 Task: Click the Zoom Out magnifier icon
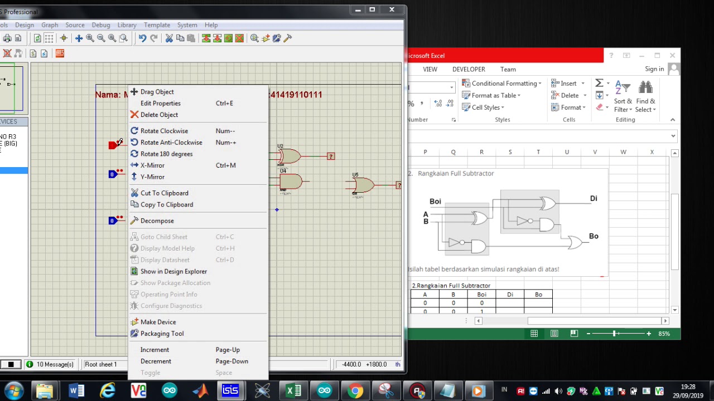(x=101, y=38)
